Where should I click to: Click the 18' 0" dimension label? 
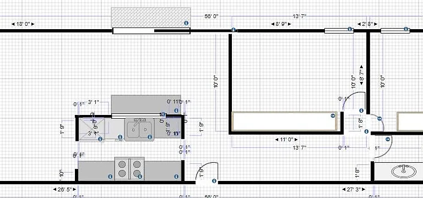[x=23, y=24]
